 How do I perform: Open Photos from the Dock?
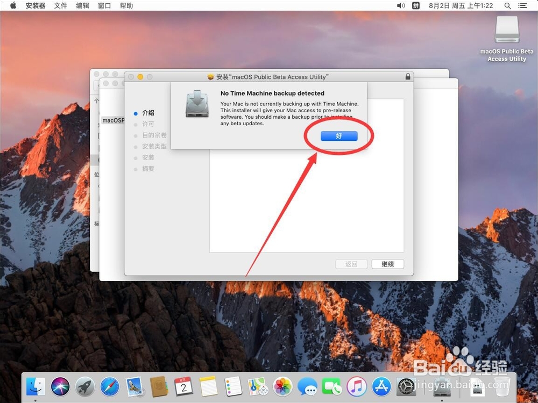283,386
